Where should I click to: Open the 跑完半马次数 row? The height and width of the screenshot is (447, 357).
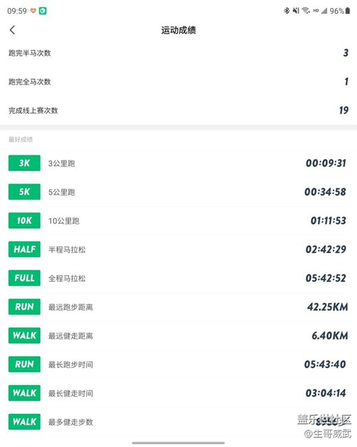[178, 53]
